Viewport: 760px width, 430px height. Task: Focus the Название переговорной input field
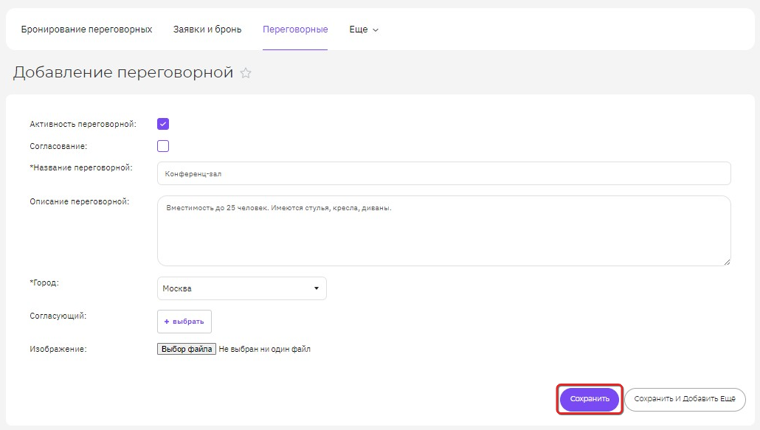444,173
